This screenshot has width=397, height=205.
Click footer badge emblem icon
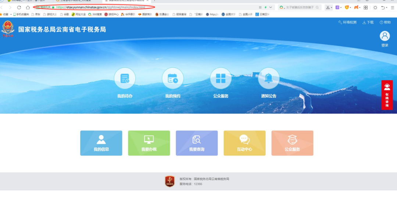point(170,181)
